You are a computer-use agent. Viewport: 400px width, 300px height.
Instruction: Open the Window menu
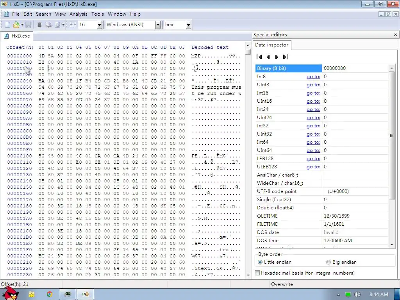point(117,14)
